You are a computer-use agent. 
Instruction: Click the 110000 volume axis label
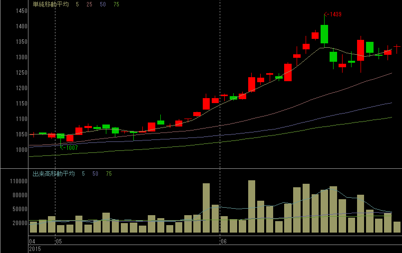pyautogui.click(x=18, y=181)
